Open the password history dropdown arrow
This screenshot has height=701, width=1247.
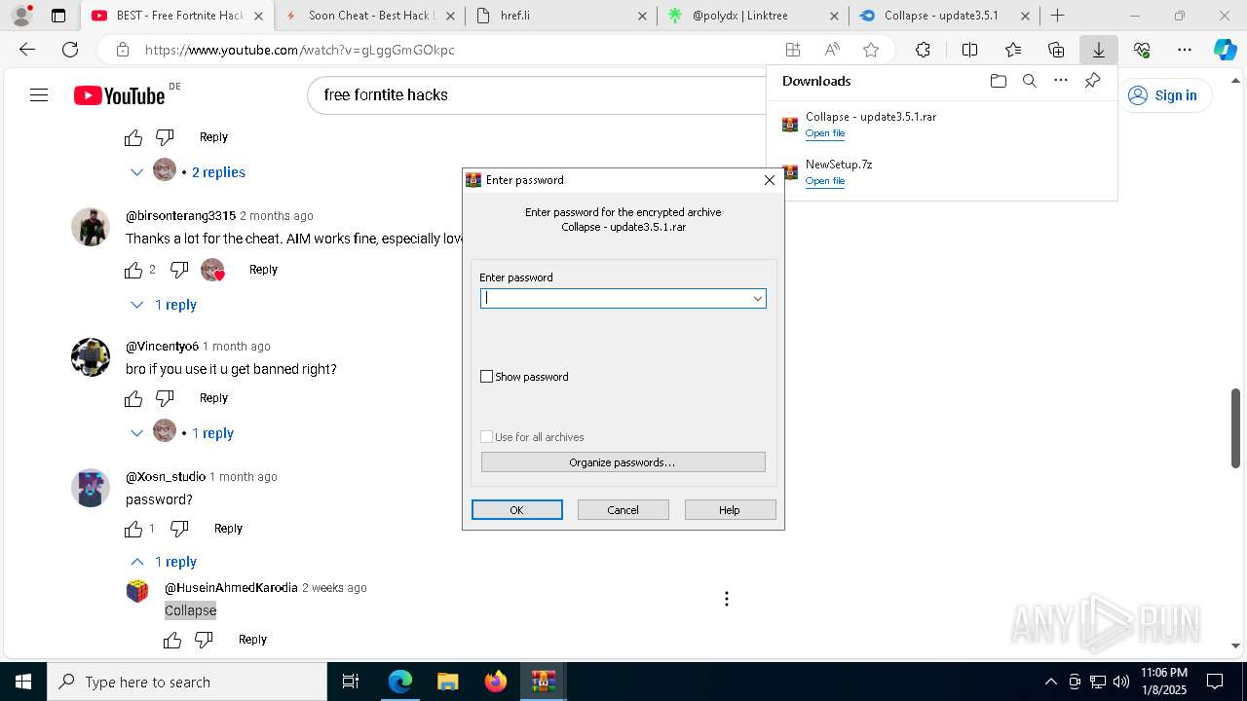pos(757,299)
